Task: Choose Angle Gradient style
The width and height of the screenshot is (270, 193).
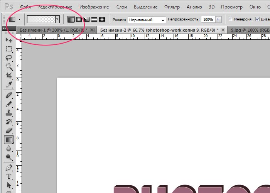Action: click(86, 19)
